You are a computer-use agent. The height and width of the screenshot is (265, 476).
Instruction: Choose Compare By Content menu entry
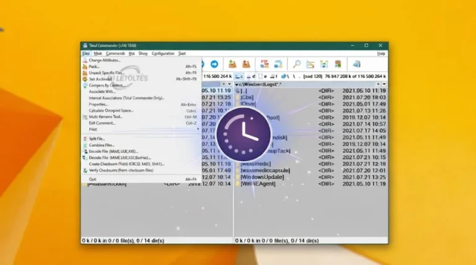point(141,85)
